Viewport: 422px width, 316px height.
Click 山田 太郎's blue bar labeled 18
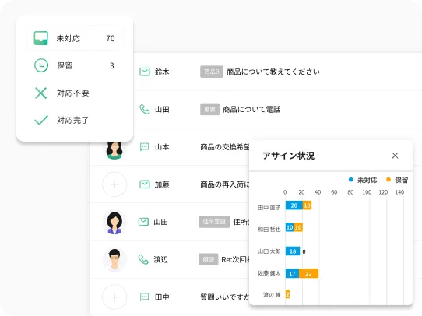tap(293, 251)
